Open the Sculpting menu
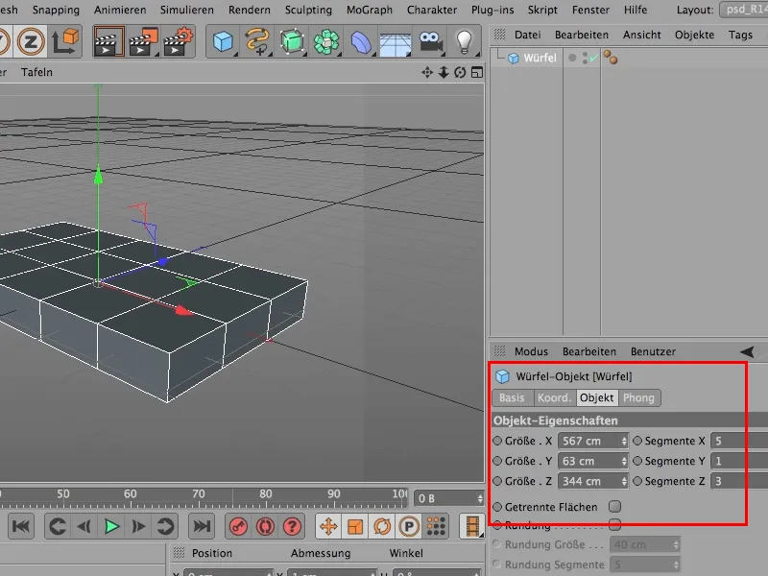The height and width of the screenshot is (576, 768). tap(308, 10)
